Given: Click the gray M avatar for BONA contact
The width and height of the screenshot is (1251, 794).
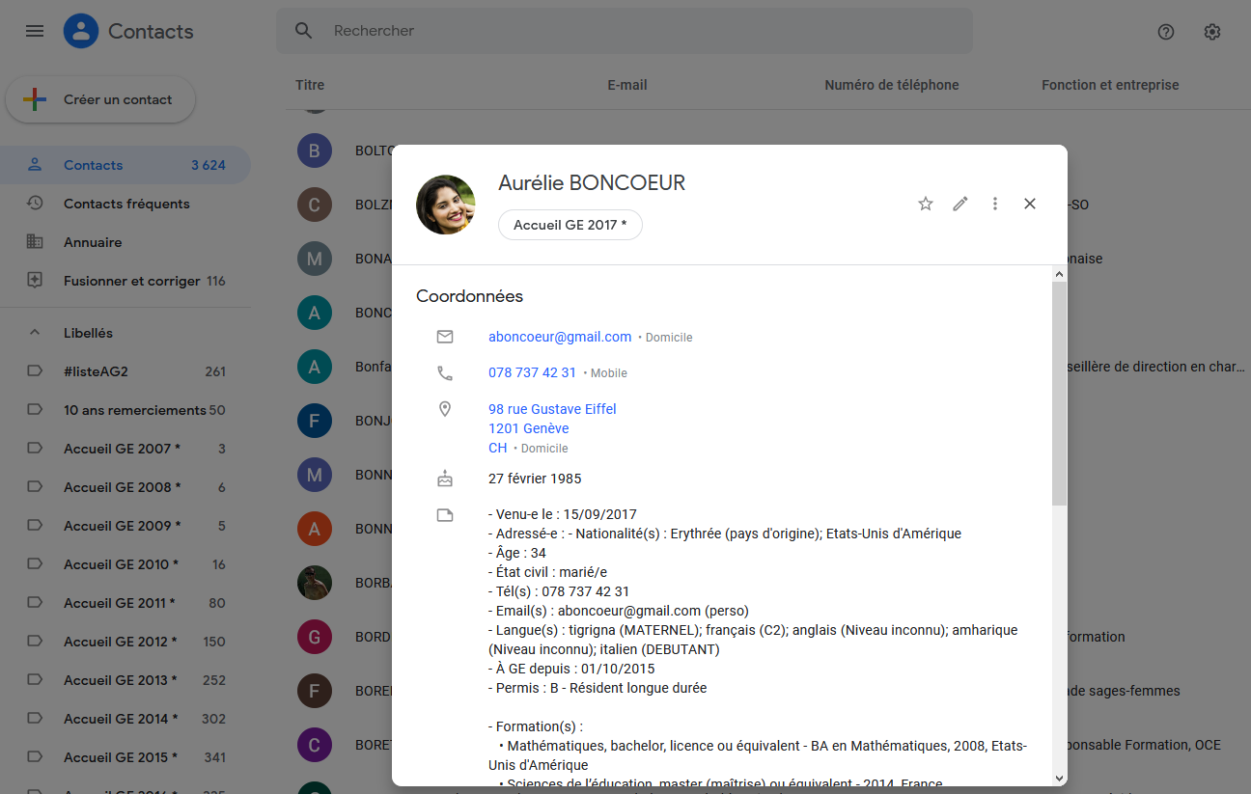Looking at the screenshot, I should point(315,259).
